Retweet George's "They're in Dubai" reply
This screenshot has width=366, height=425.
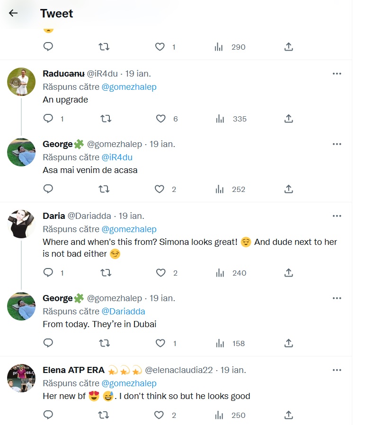[104, 343]
